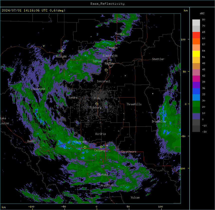215x210 pixels.
Task: Click the white plus marker north of Drumheller
Action: coord(153,94)
